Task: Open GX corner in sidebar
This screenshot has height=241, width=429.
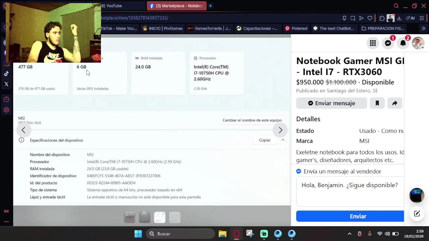Action: tap(6, 211)
